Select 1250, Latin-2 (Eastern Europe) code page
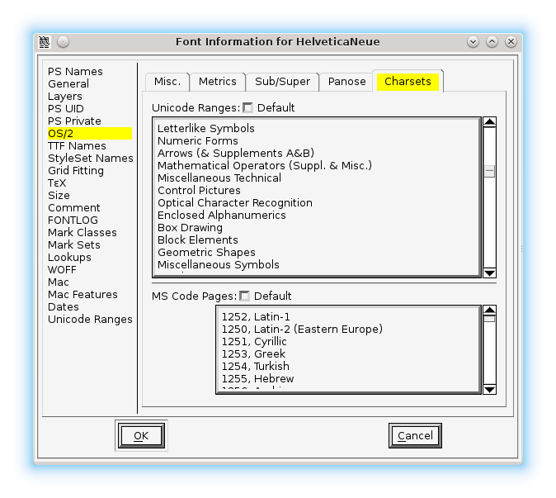The image size is (556, 498). pyautogui.click(x=302, y=330)
